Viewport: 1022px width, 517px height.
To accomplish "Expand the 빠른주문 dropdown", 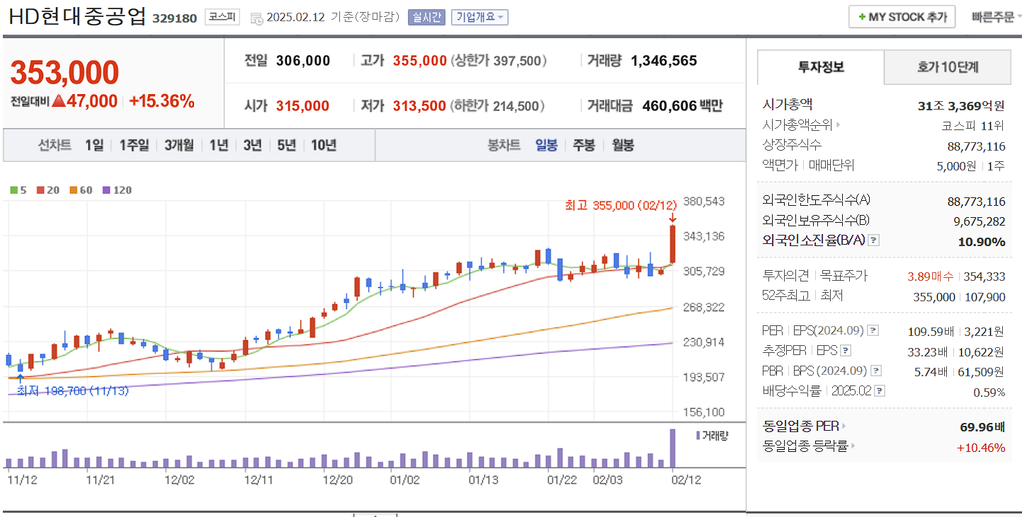I will pyautogui.click(x=995, y=16).
